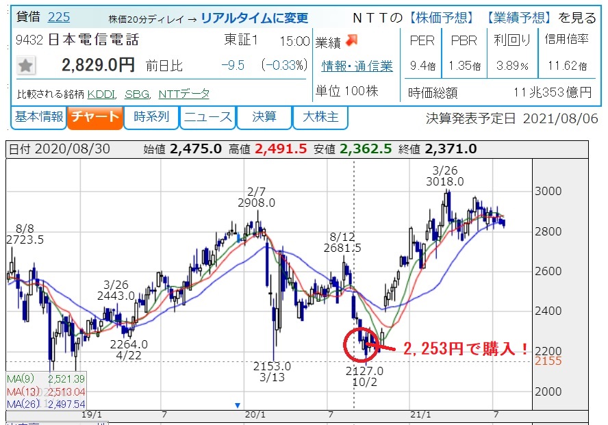The image size is (608, 425).
Task: Click the orange 2155 price axis marker
Action: point(548,361)
